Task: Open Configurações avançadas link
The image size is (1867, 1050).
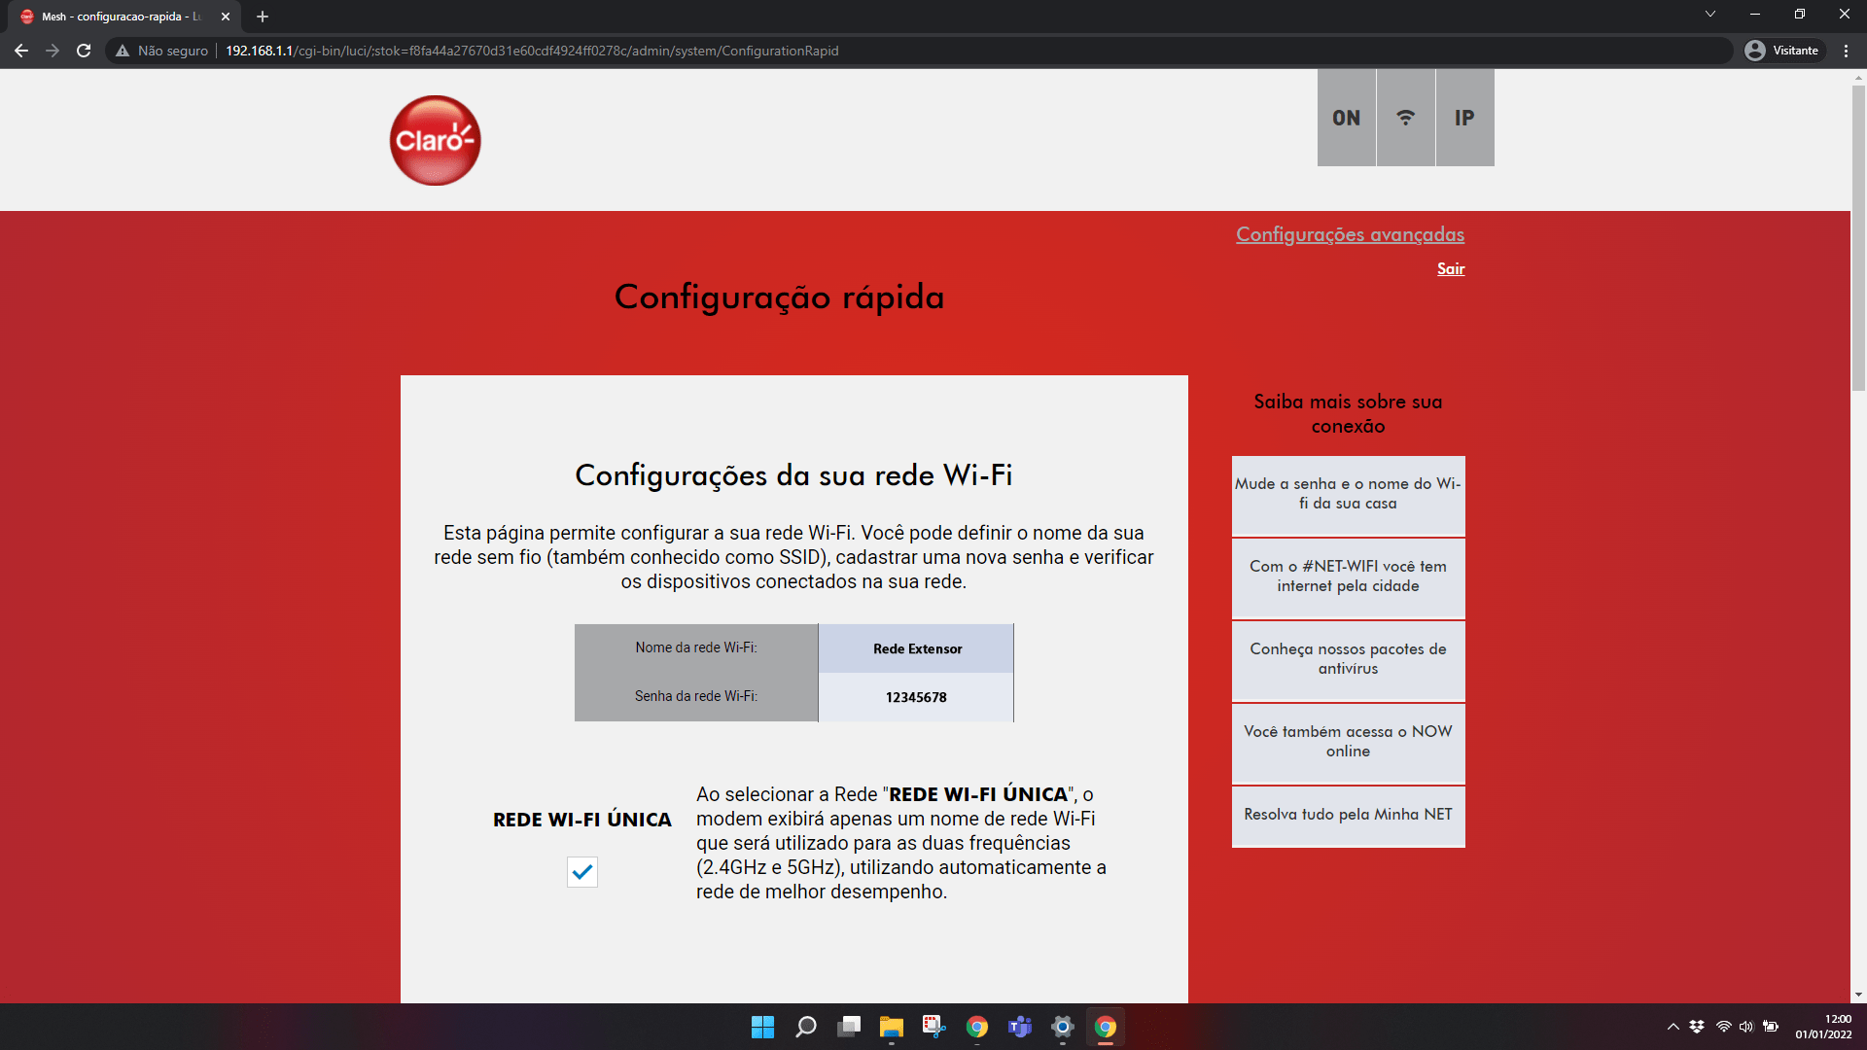Action: [x=1349, y=234]
